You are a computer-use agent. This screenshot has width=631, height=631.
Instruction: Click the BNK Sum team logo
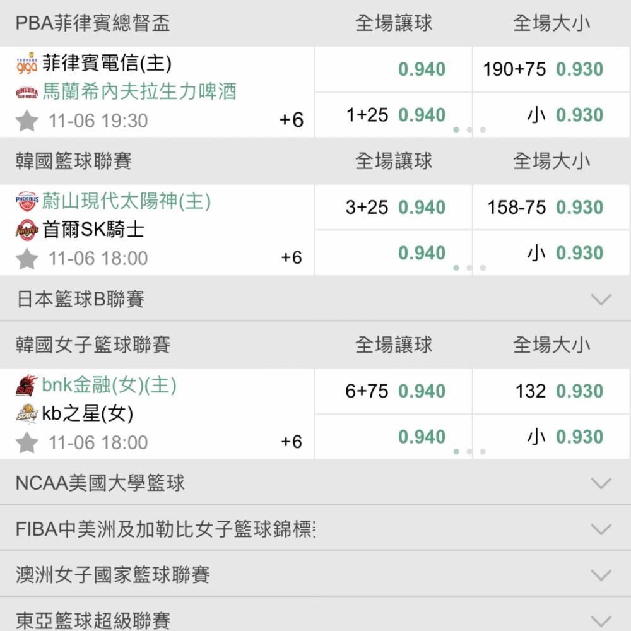point(27,386)
